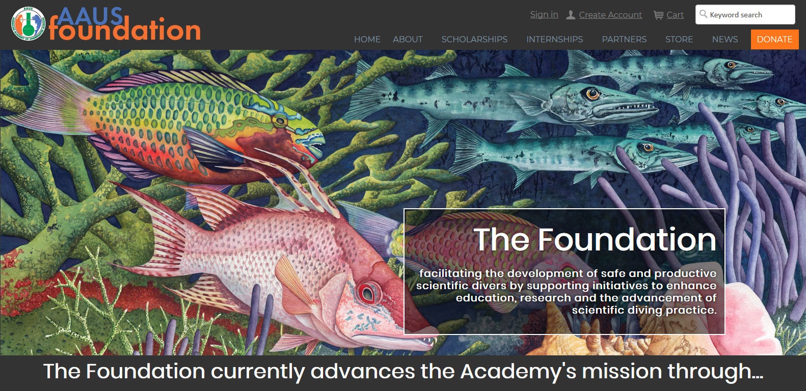Open the Cart link

(675, 15)
